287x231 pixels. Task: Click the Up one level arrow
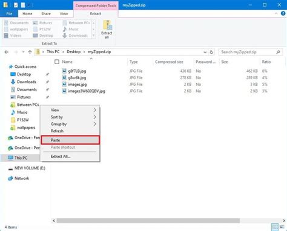point(30,52)
